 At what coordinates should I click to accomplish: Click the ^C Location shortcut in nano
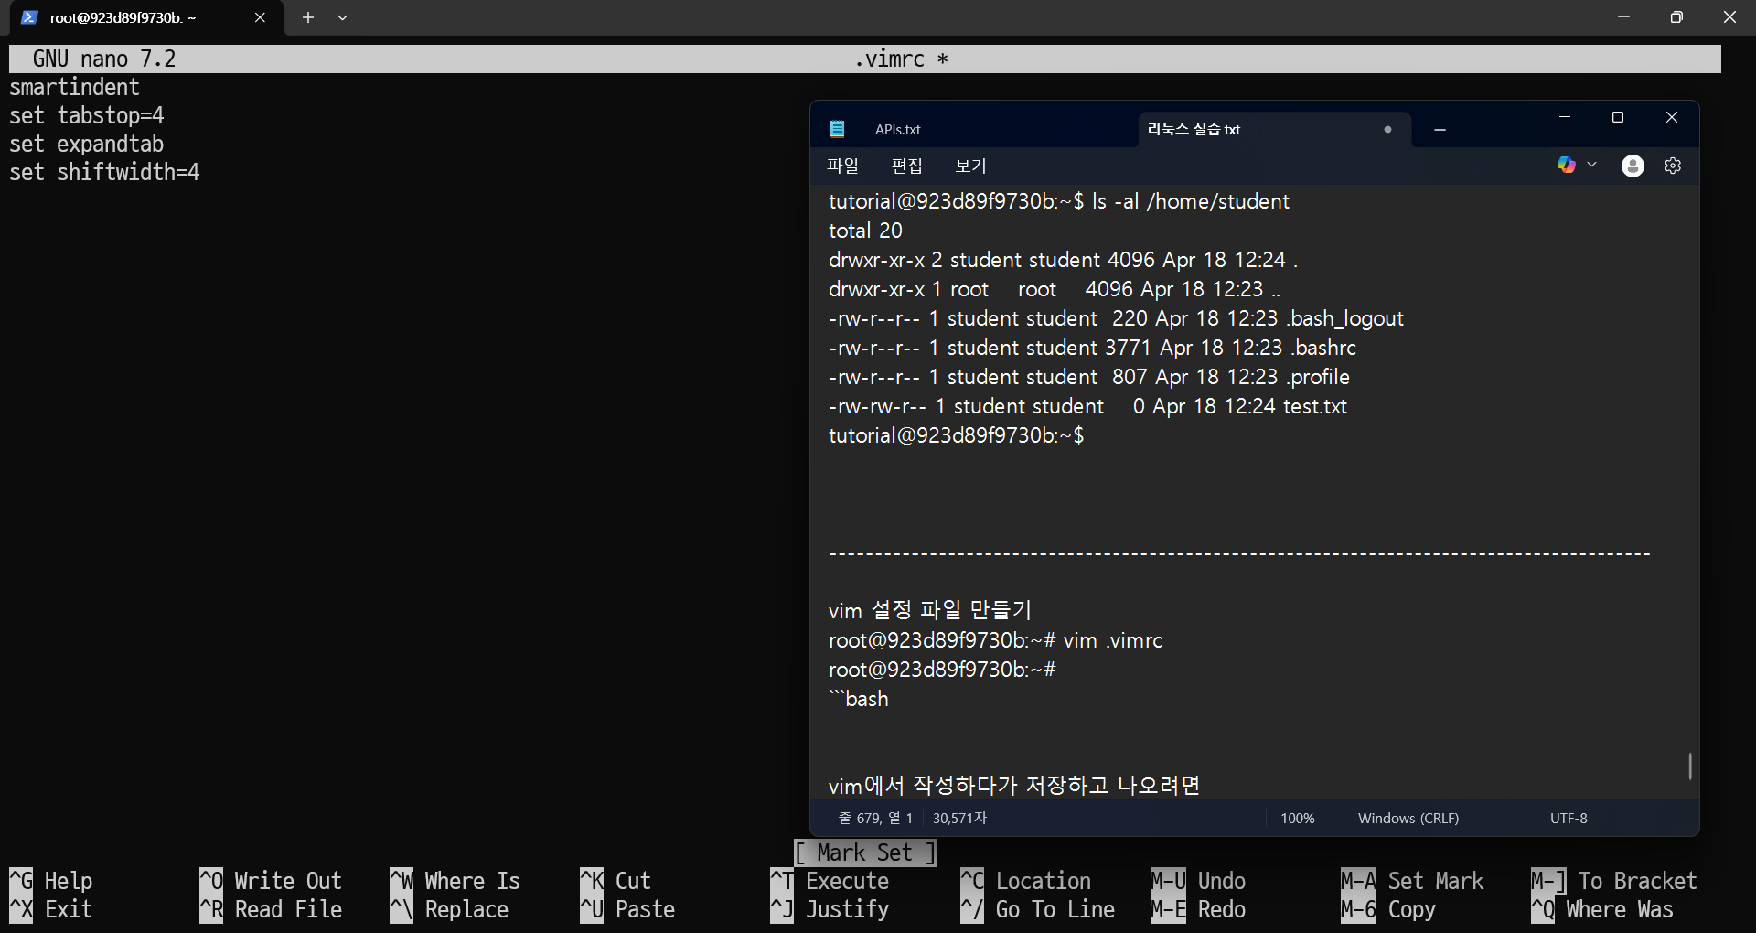1025,881
